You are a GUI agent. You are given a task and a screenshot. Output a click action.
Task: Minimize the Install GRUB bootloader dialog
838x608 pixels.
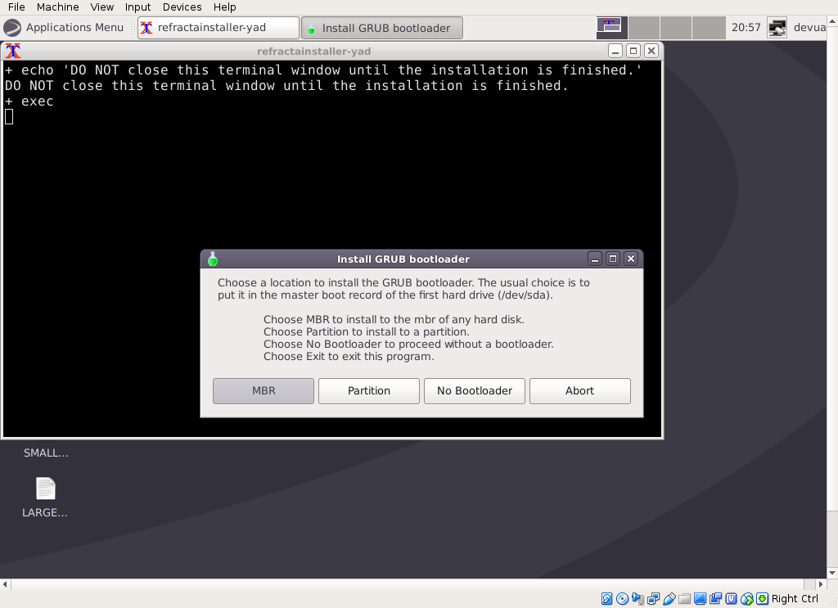coord(595,259)
